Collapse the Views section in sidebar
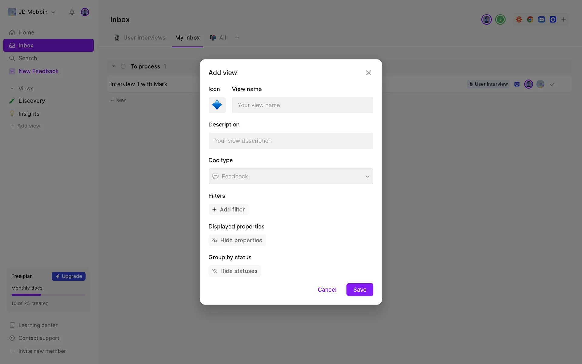 pyautogui.click(x=12, y=89)
